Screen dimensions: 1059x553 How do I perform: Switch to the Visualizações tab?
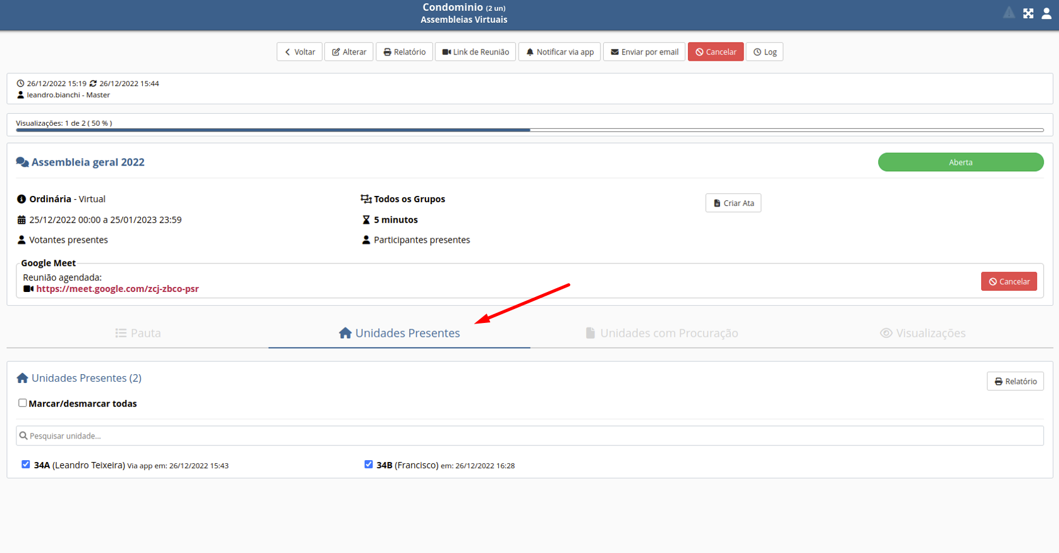click(x=922, y=333)
